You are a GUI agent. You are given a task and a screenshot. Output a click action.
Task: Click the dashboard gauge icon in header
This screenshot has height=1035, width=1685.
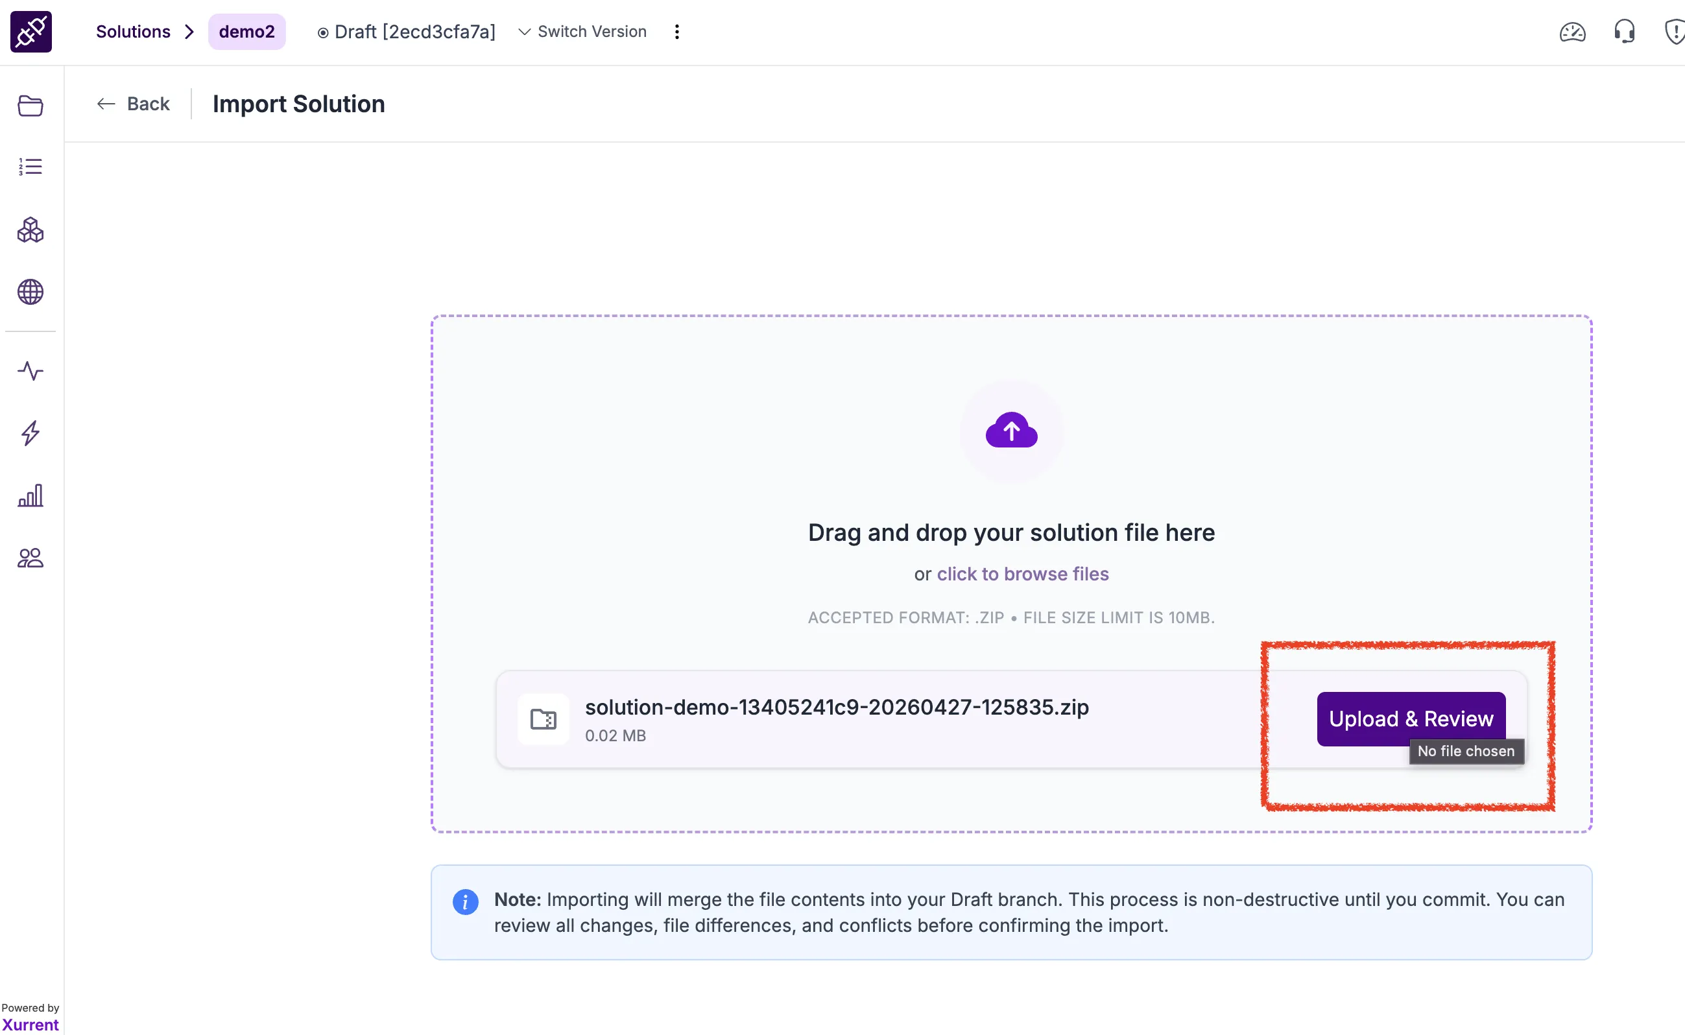pos(1572,32)
